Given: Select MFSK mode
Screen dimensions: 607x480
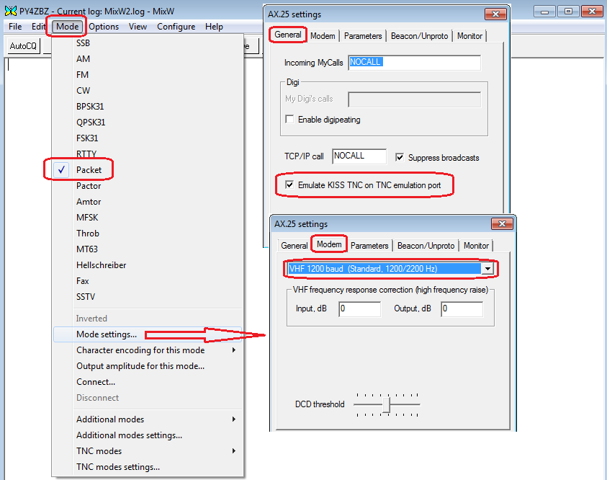Looking at the screenshot, I should [148, 218].
